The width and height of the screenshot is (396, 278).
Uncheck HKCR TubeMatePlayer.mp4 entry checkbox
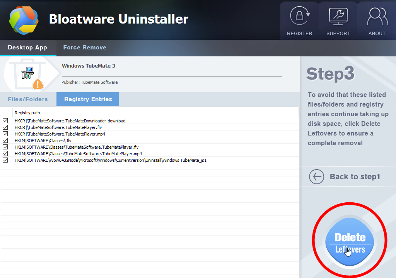[x=5, y=134]
